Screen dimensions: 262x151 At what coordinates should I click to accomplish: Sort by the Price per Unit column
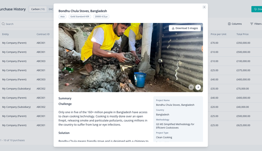(x=218, y=34)
